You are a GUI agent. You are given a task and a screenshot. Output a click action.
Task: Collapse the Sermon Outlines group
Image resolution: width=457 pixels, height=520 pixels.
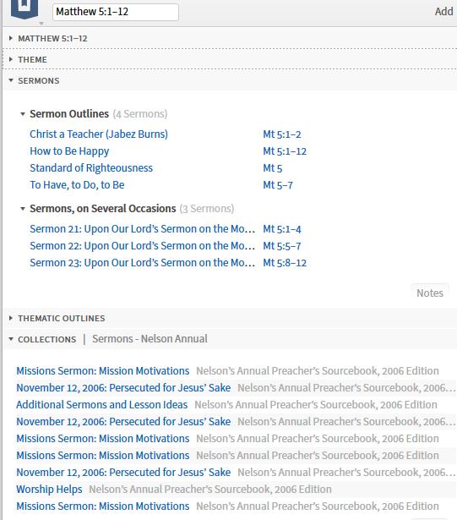coord(23,114)
